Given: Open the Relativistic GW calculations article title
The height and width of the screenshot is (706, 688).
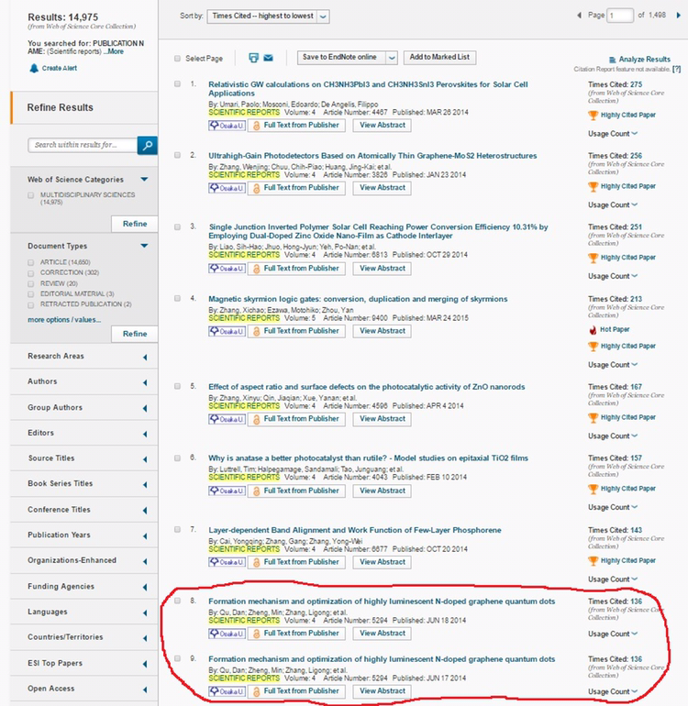Looking at the screenshot, I should tap(368, 89).
